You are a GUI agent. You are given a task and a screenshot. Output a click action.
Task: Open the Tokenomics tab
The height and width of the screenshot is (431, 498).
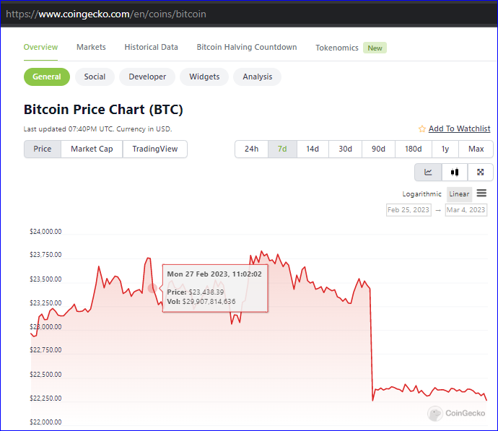click(337, 48)
